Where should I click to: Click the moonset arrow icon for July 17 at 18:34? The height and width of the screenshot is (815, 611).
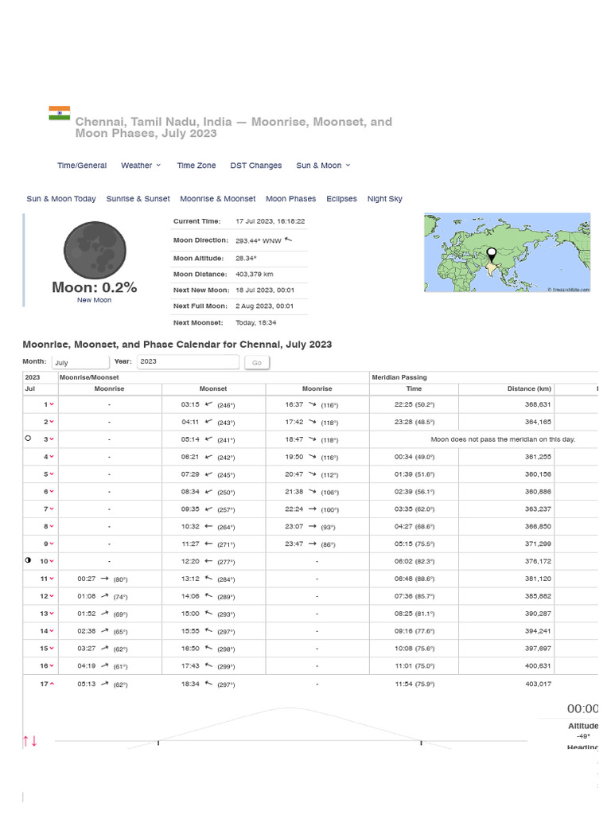point(208,684)
